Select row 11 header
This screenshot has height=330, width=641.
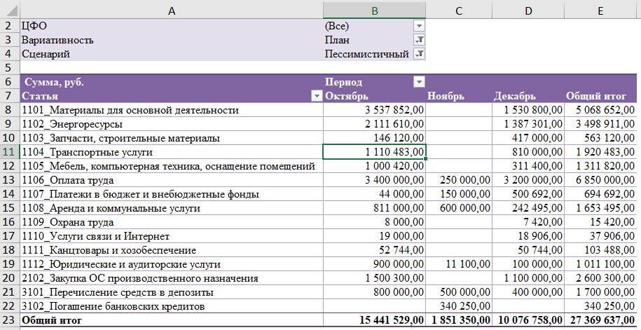pyautogui.click(x=9, y=152)
